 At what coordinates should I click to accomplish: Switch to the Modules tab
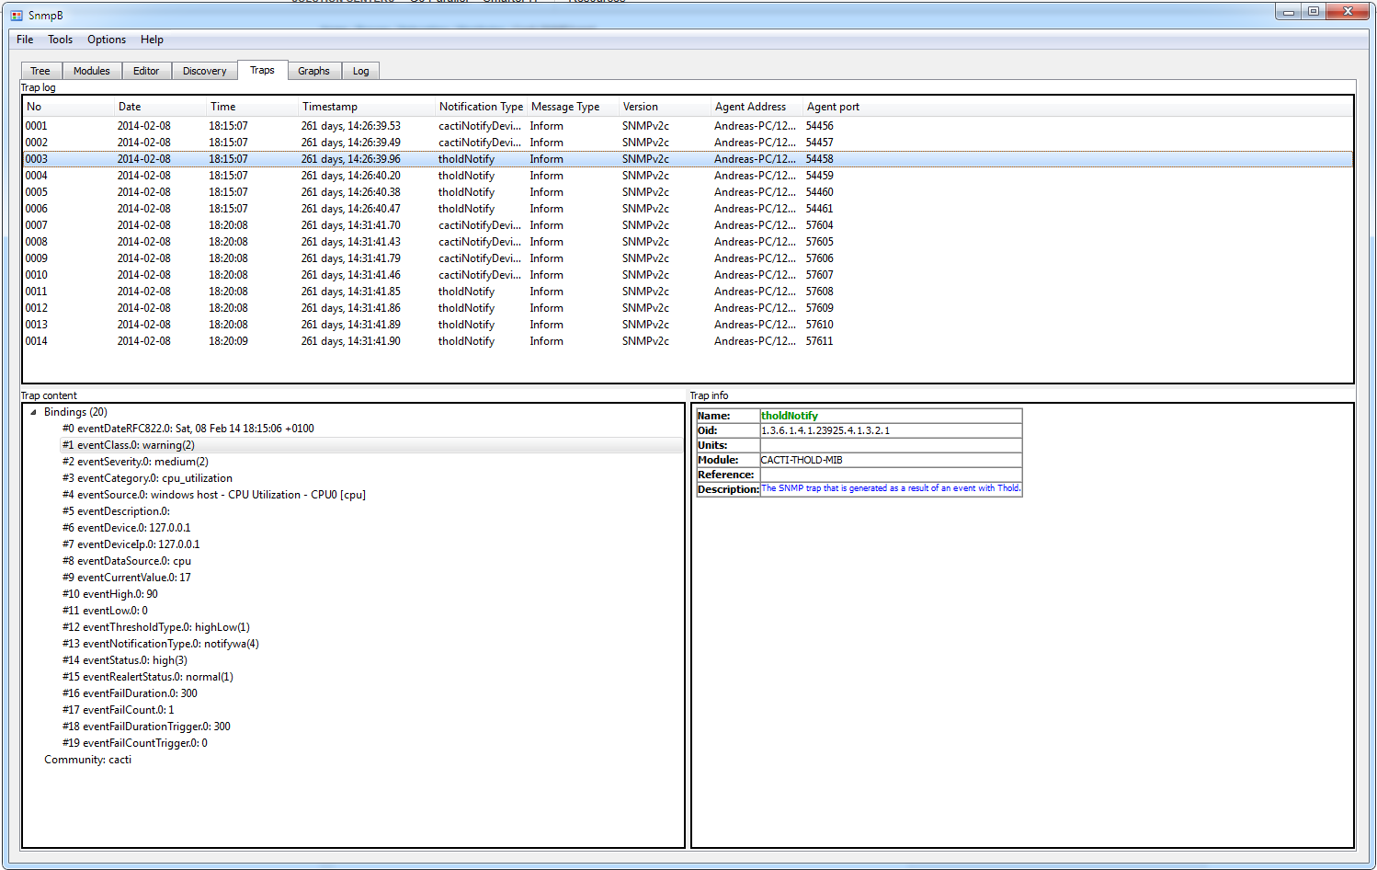(91, 70)
